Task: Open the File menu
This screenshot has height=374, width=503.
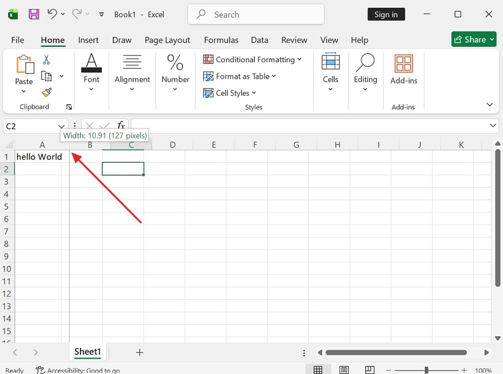Action: (x=17, y=40)
